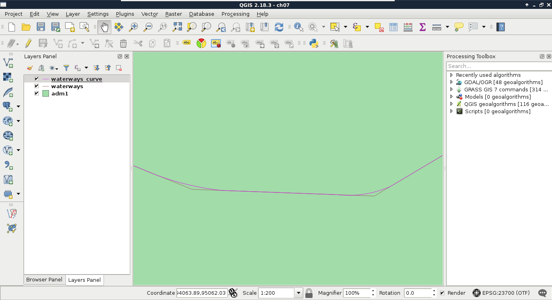Toggle visibility of the adm1 layer
552x300 pixels.
click(37, 93)
